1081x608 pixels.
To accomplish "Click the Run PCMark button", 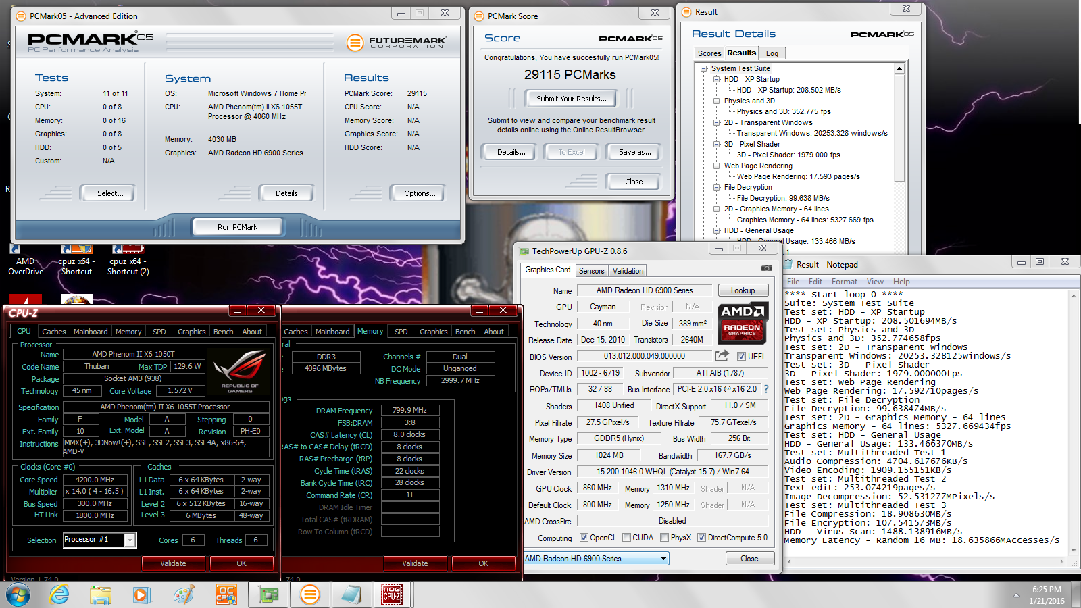I will point(237,227).
